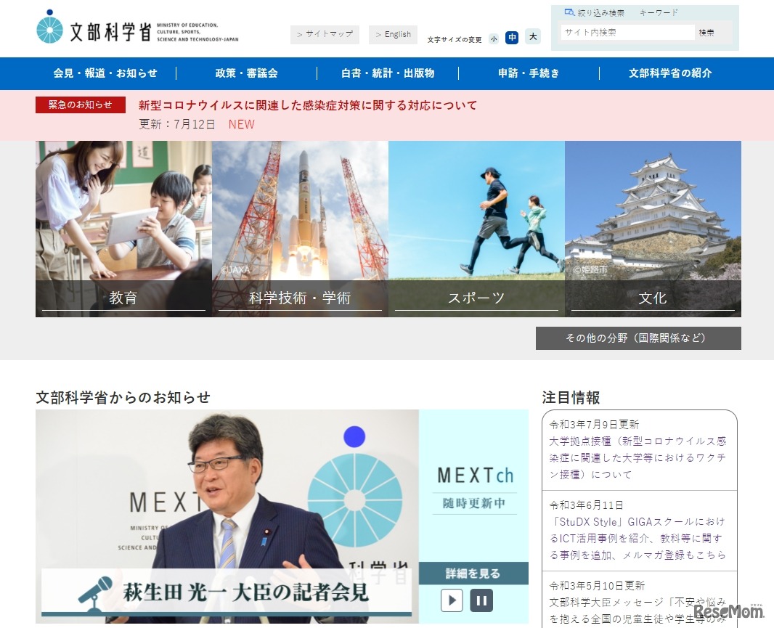The width and height of the screenshot is (774, 628).
Task: Click the MEXT ministry crest logo
Action: (x=50, y=28)
